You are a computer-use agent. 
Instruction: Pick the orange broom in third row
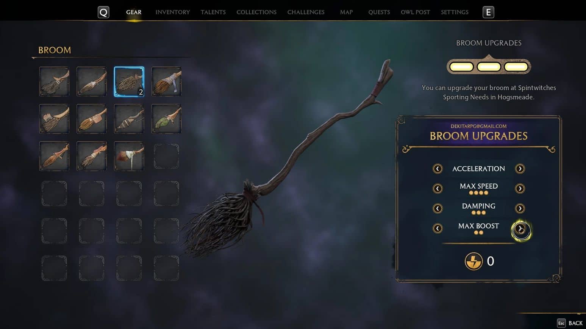54,156
